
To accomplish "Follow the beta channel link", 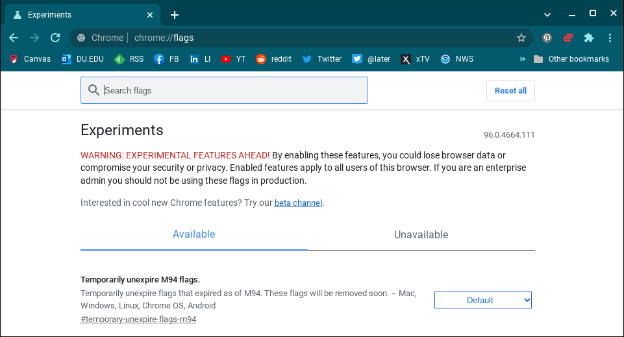I will [298, 203].
